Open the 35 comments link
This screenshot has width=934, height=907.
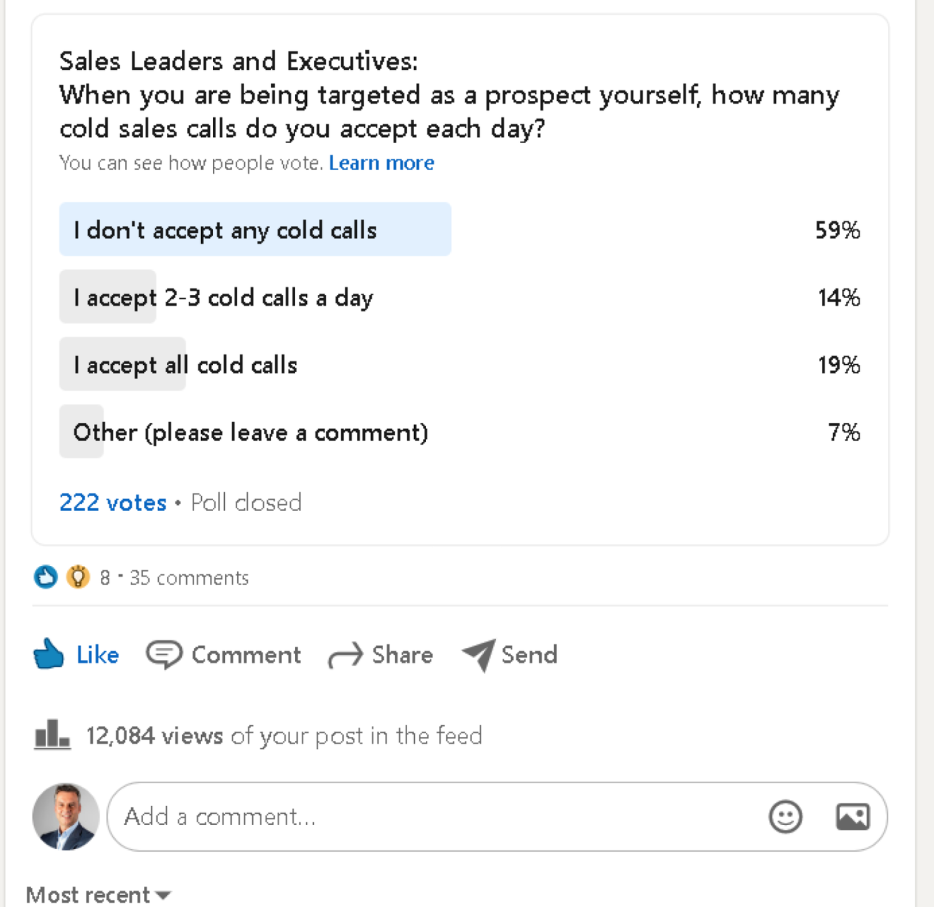(189, 578)
